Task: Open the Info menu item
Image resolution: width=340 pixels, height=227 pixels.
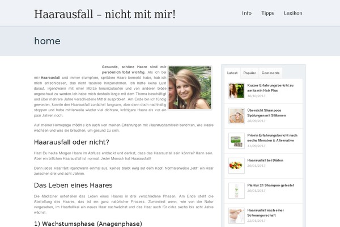Action: click(246, 13)
